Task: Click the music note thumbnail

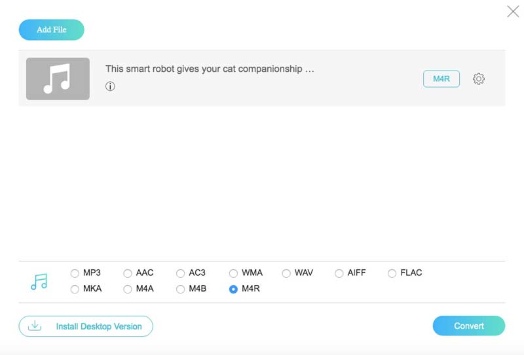Action: click(58, 78)
